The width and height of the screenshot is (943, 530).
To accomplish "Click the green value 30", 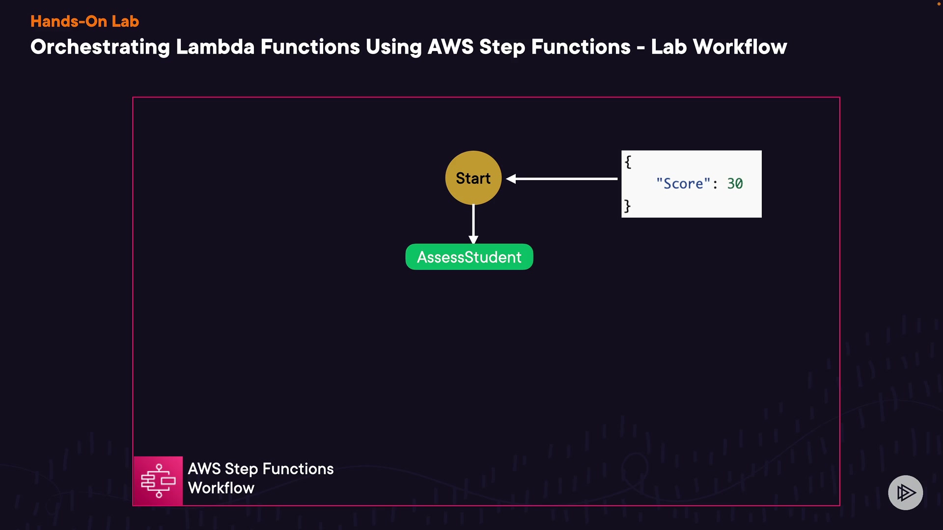I will point(735,184).
